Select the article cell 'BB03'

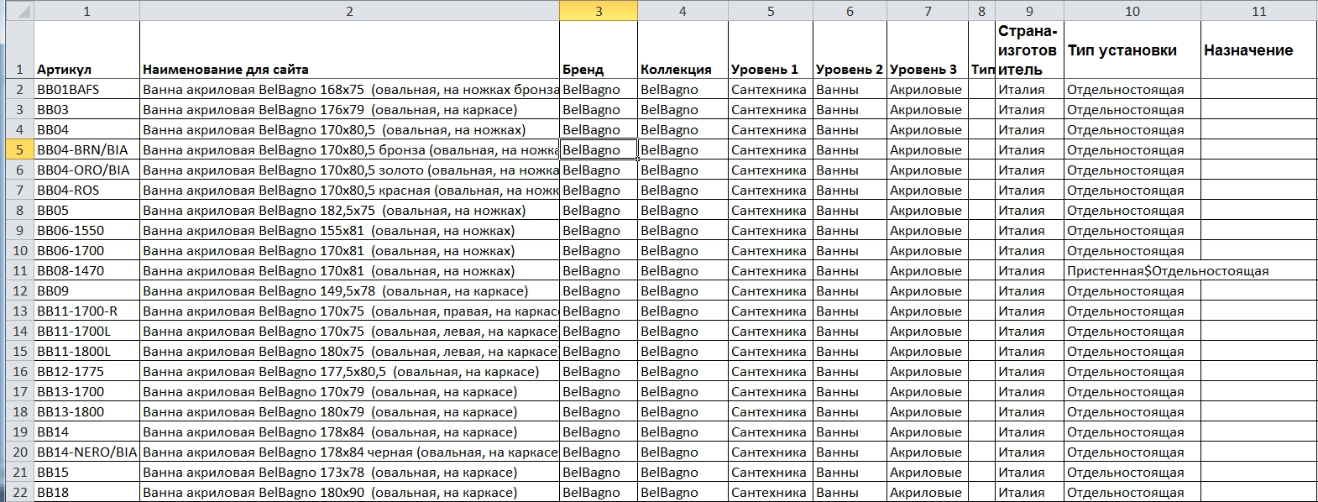(x=86, y=109)
